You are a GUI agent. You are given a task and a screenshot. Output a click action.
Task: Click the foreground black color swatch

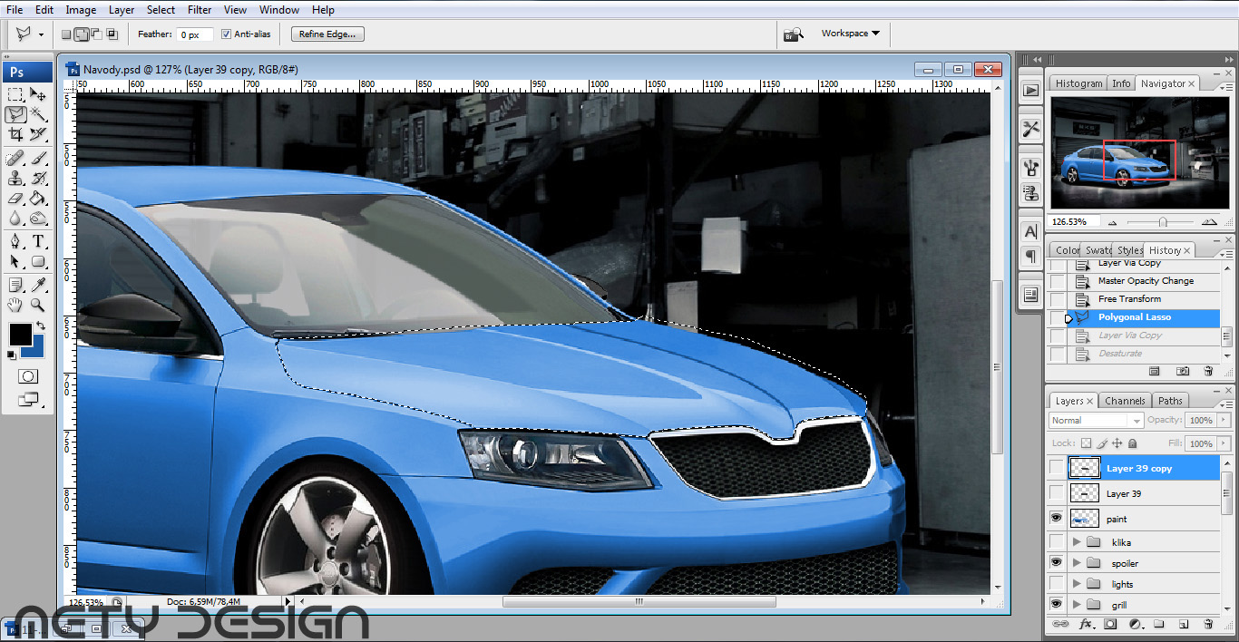click(x=19, y=335)
